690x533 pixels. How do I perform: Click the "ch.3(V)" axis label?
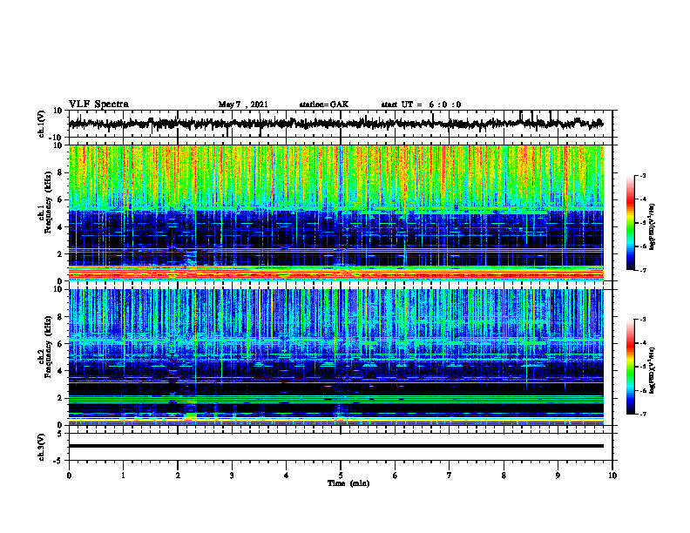(x=42, y=448)
